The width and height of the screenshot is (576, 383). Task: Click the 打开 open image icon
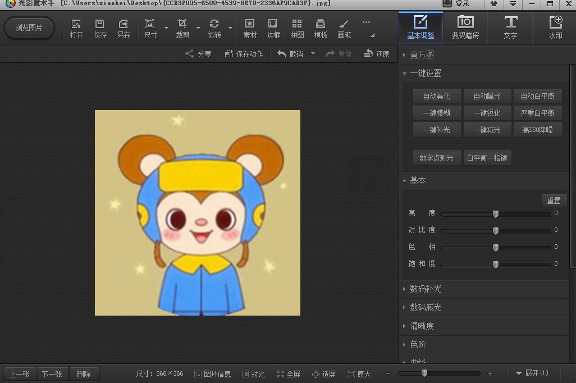pyautogui.click(x=76, y=28)
